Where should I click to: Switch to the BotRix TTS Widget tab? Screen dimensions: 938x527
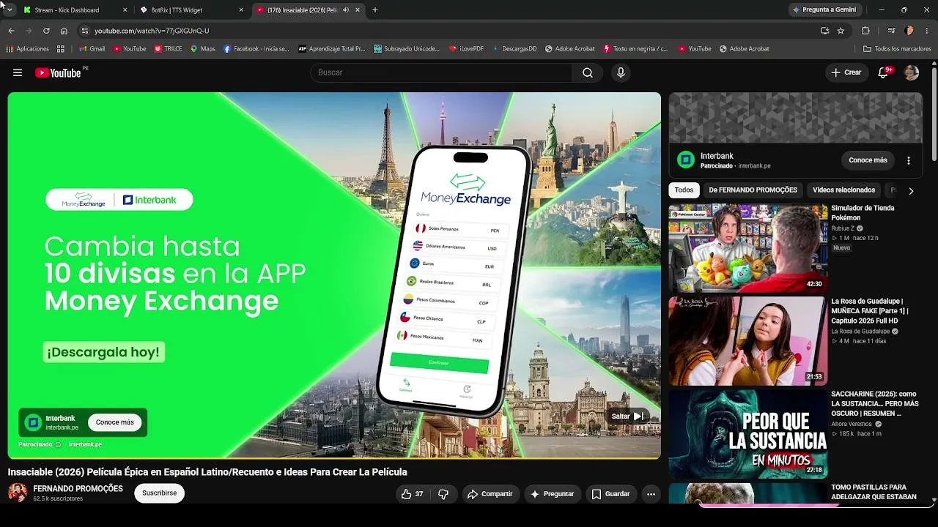pos(191,10)
